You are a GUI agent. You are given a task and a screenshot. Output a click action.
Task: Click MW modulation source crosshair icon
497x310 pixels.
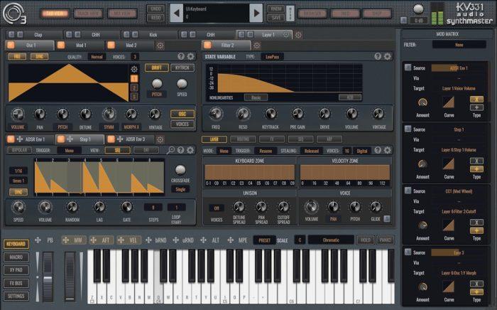[x=66, y=240]
